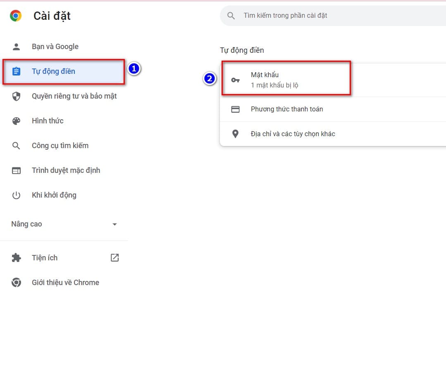Open Địa chỉ và các tùy chọn khác
This screenshot has width=446, height=368.
(333, 134)
